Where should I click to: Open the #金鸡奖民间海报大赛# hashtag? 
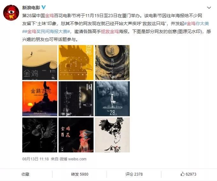point(46,32)
